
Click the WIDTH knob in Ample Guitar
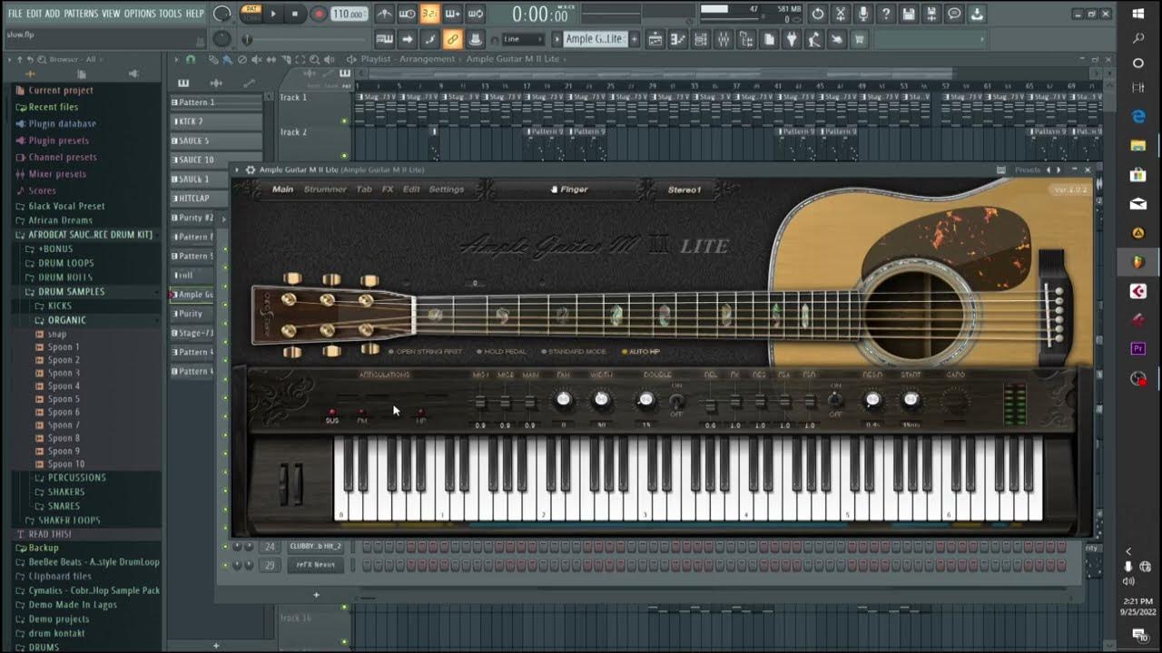click(601, 400)
